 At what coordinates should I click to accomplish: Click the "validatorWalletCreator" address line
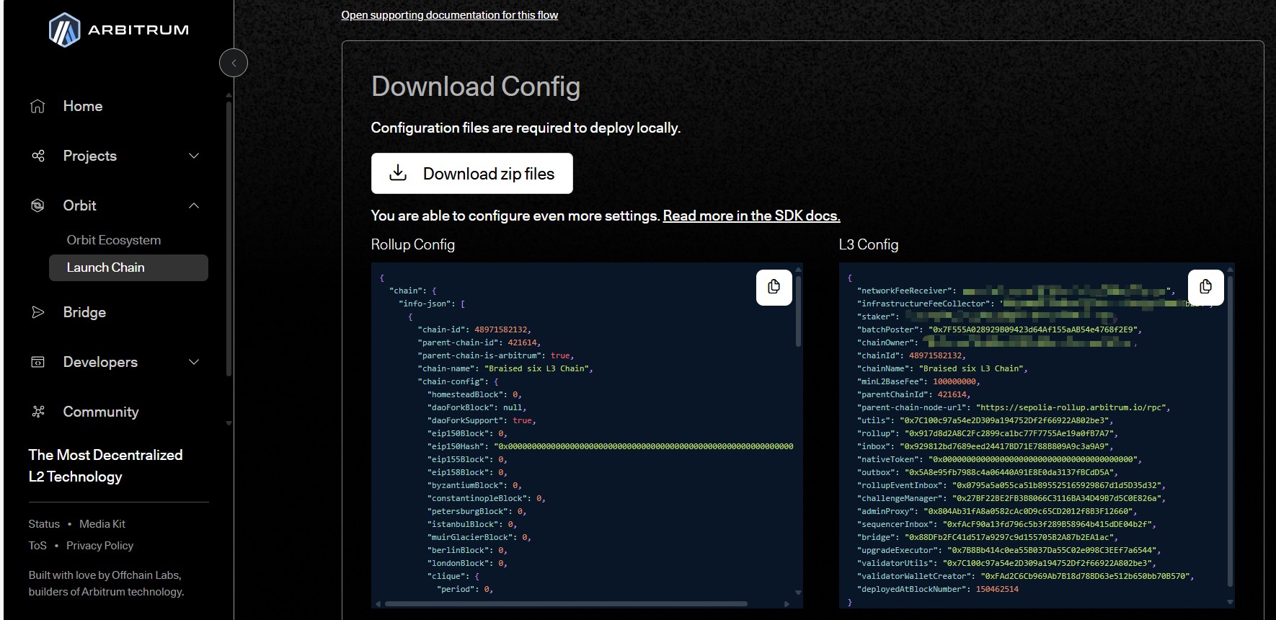coord(1025,576)
